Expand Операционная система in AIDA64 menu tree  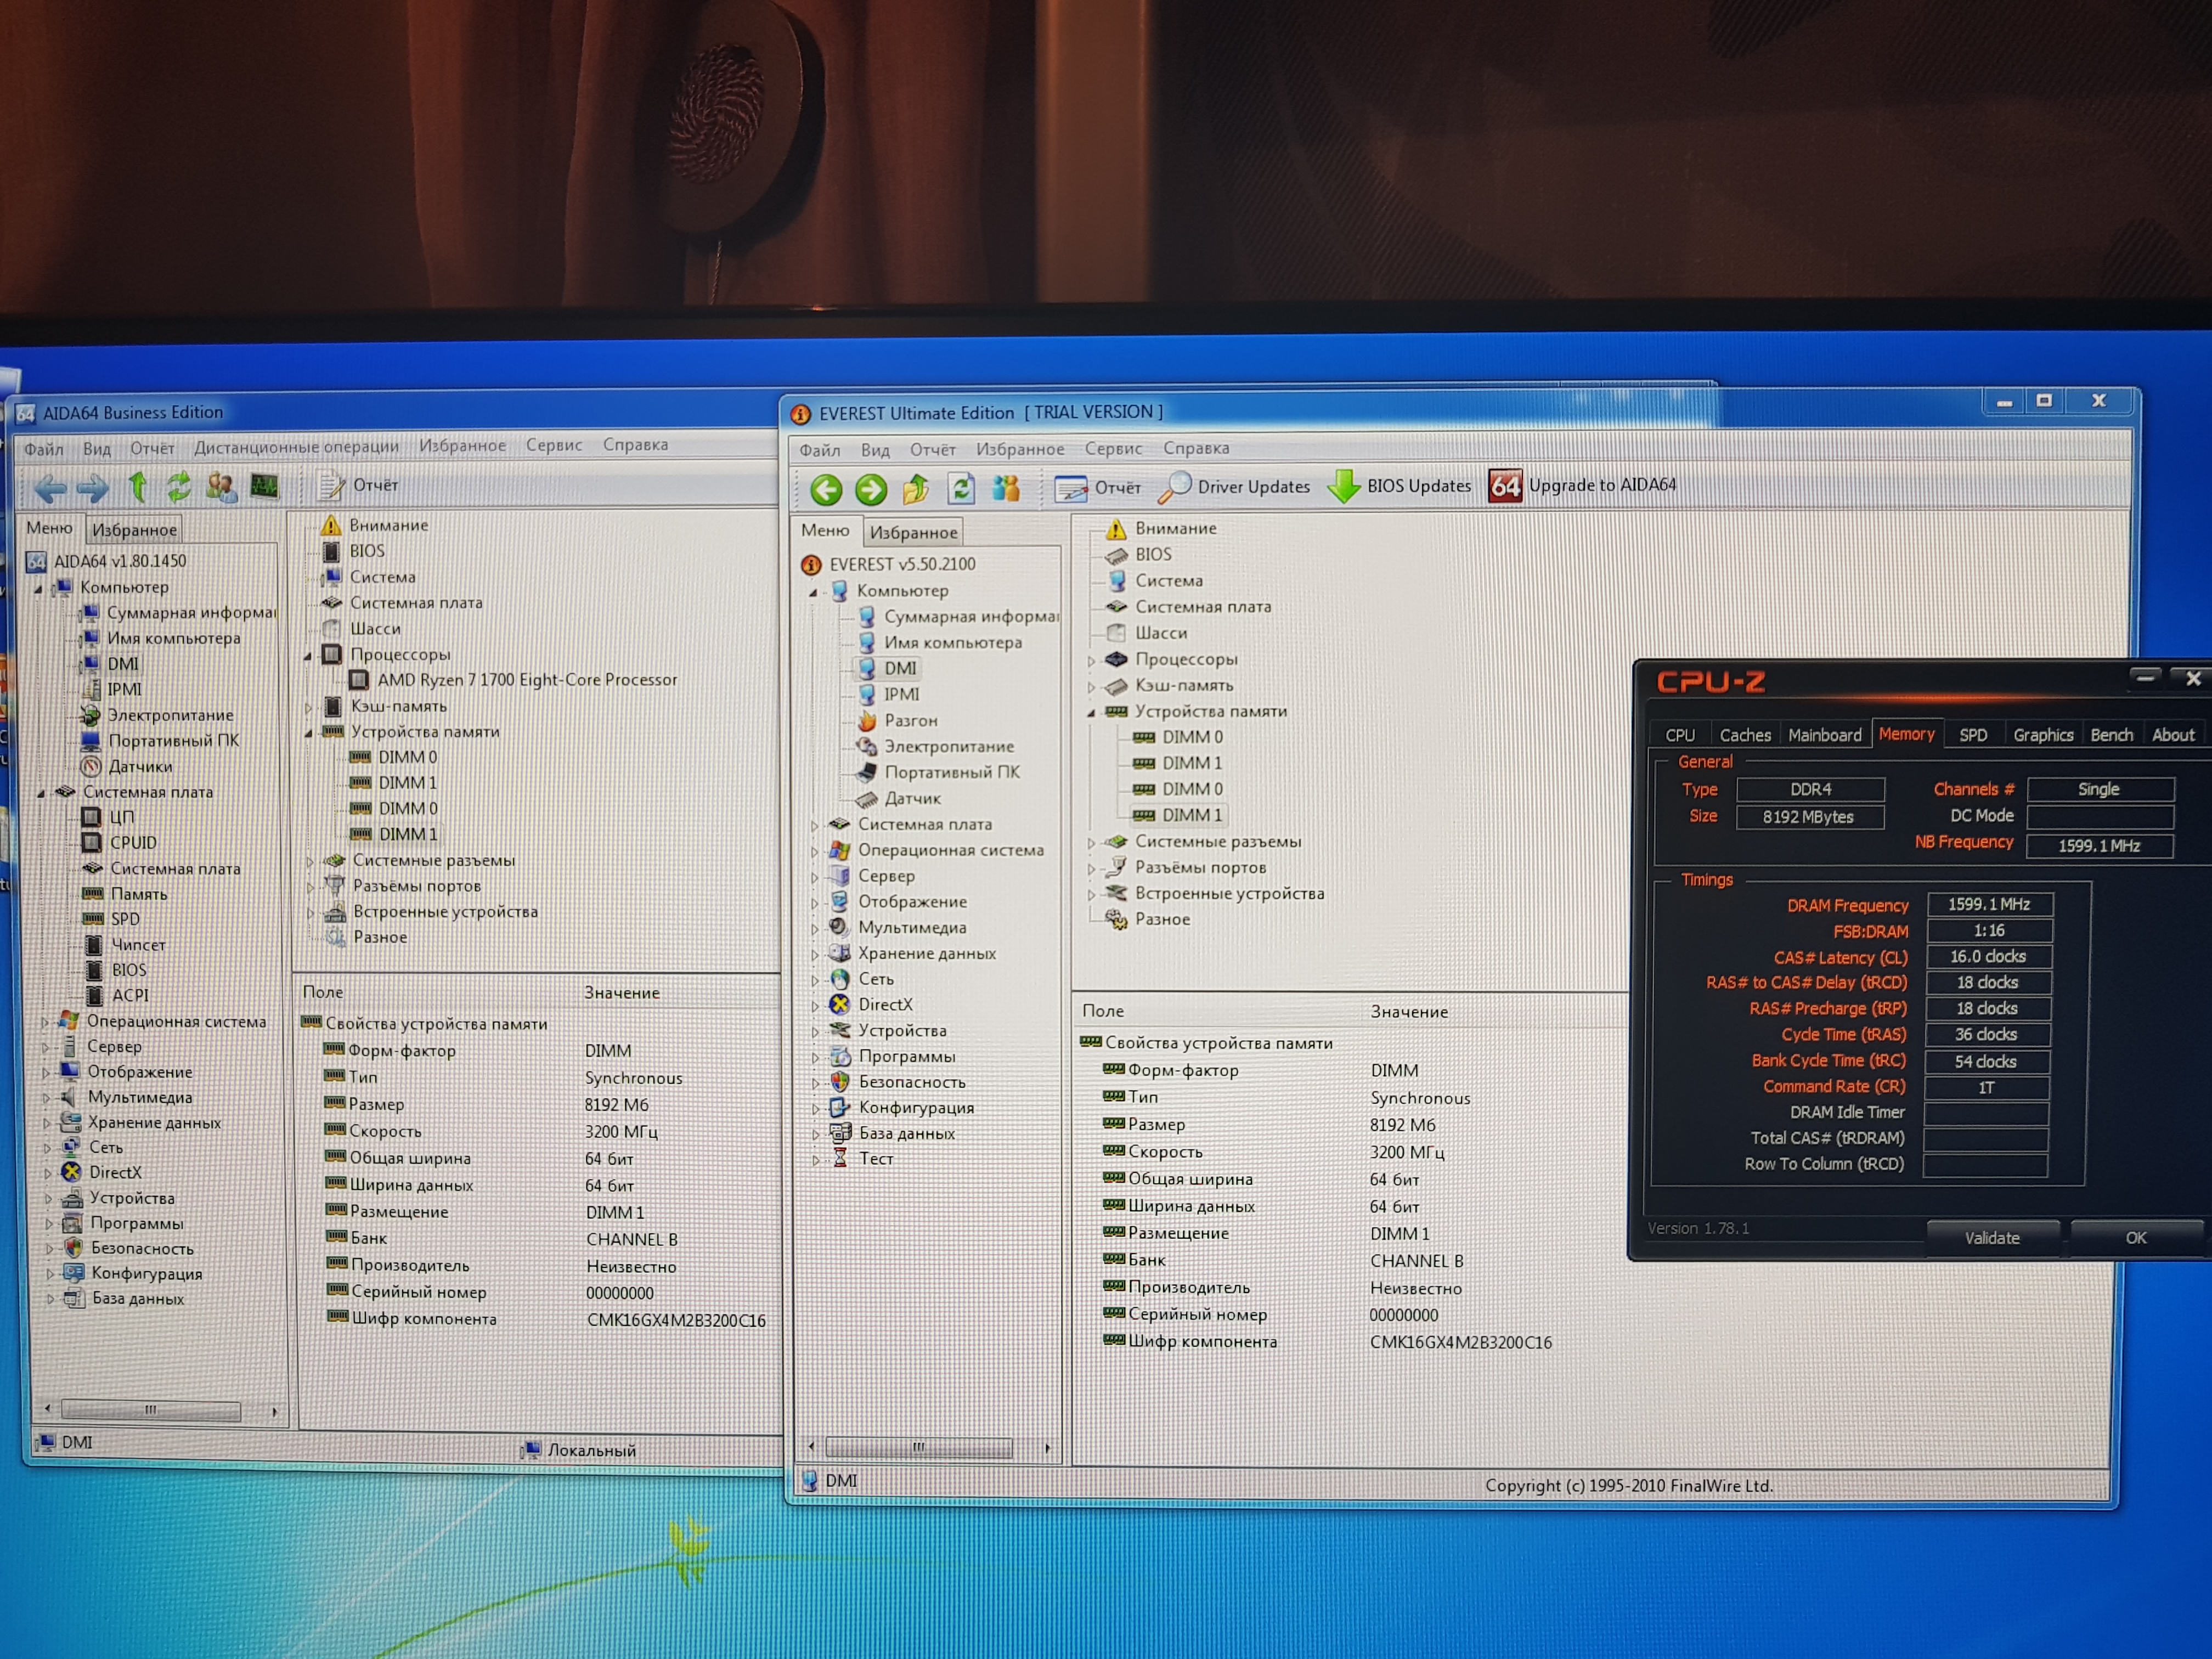click(45, 1022)
